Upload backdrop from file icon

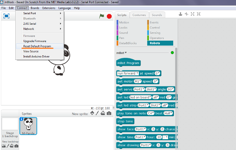[12, 146]
